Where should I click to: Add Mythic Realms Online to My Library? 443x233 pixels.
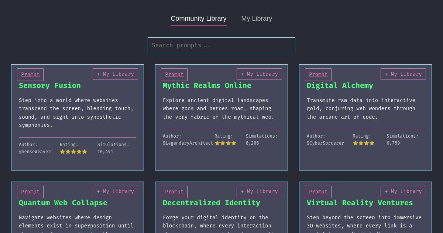pyautogui.click(x=259, y=74)
